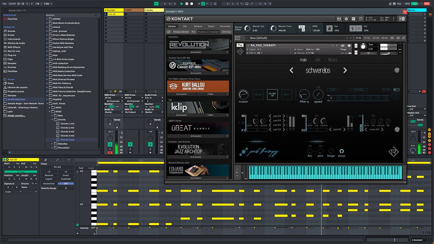Adjust the filter q knob
The image size is (434, 244).
coord(305,95)
